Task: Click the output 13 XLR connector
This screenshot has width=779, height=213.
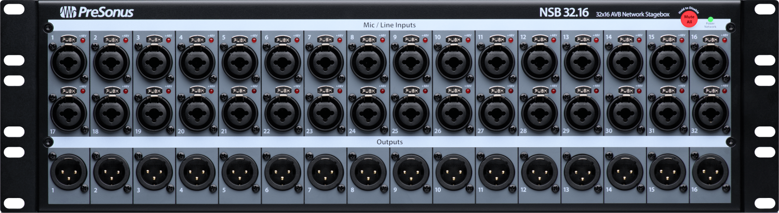Action: tap(583, 172)
